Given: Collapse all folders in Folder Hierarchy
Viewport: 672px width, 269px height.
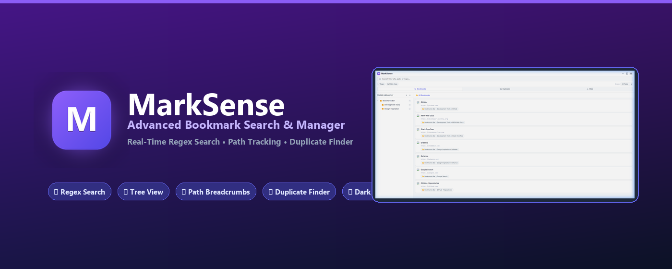Looking at the screenshot, I should tap(410, 95).
